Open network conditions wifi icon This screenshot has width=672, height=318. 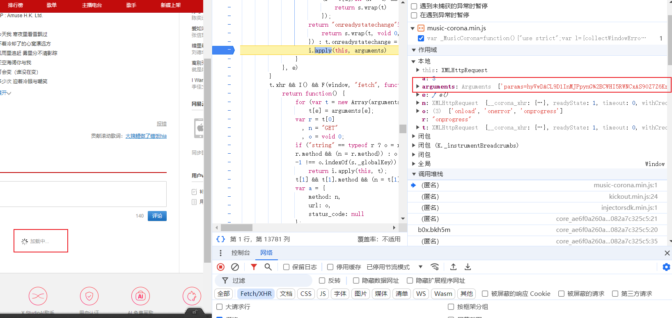tap(435, 267)
